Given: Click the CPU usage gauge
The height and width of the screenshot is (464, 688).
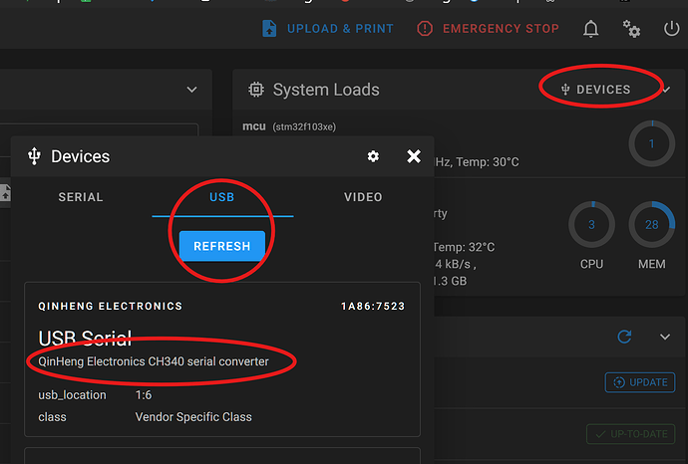Looking at the screenshot, I should [591, 225].
